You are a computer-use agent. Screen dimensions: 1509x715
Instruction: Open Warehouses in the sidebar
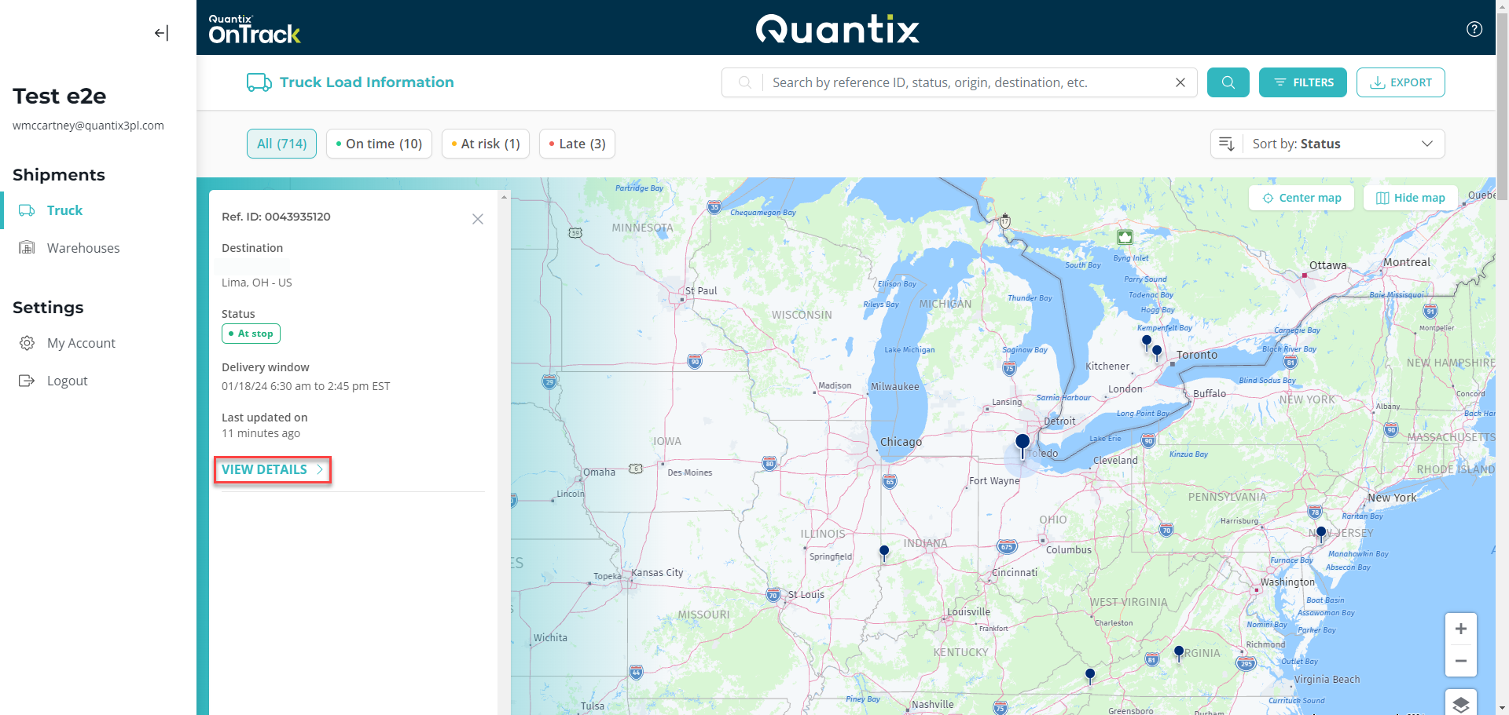point(83,248)
